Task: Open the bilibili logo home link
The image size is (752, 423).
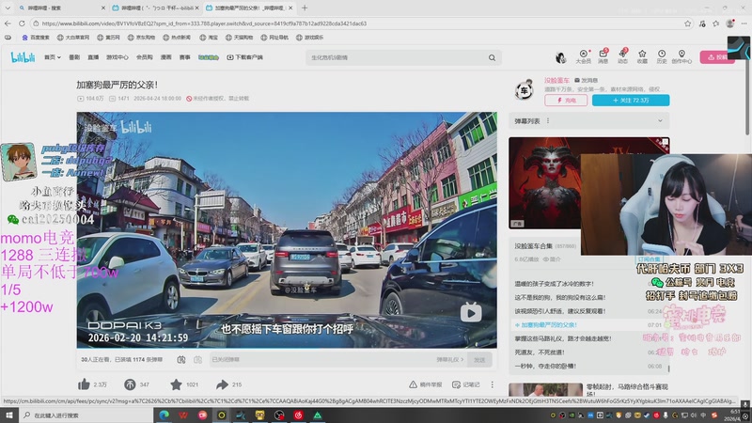Action: pyautogui.click(x=23, y=57)
